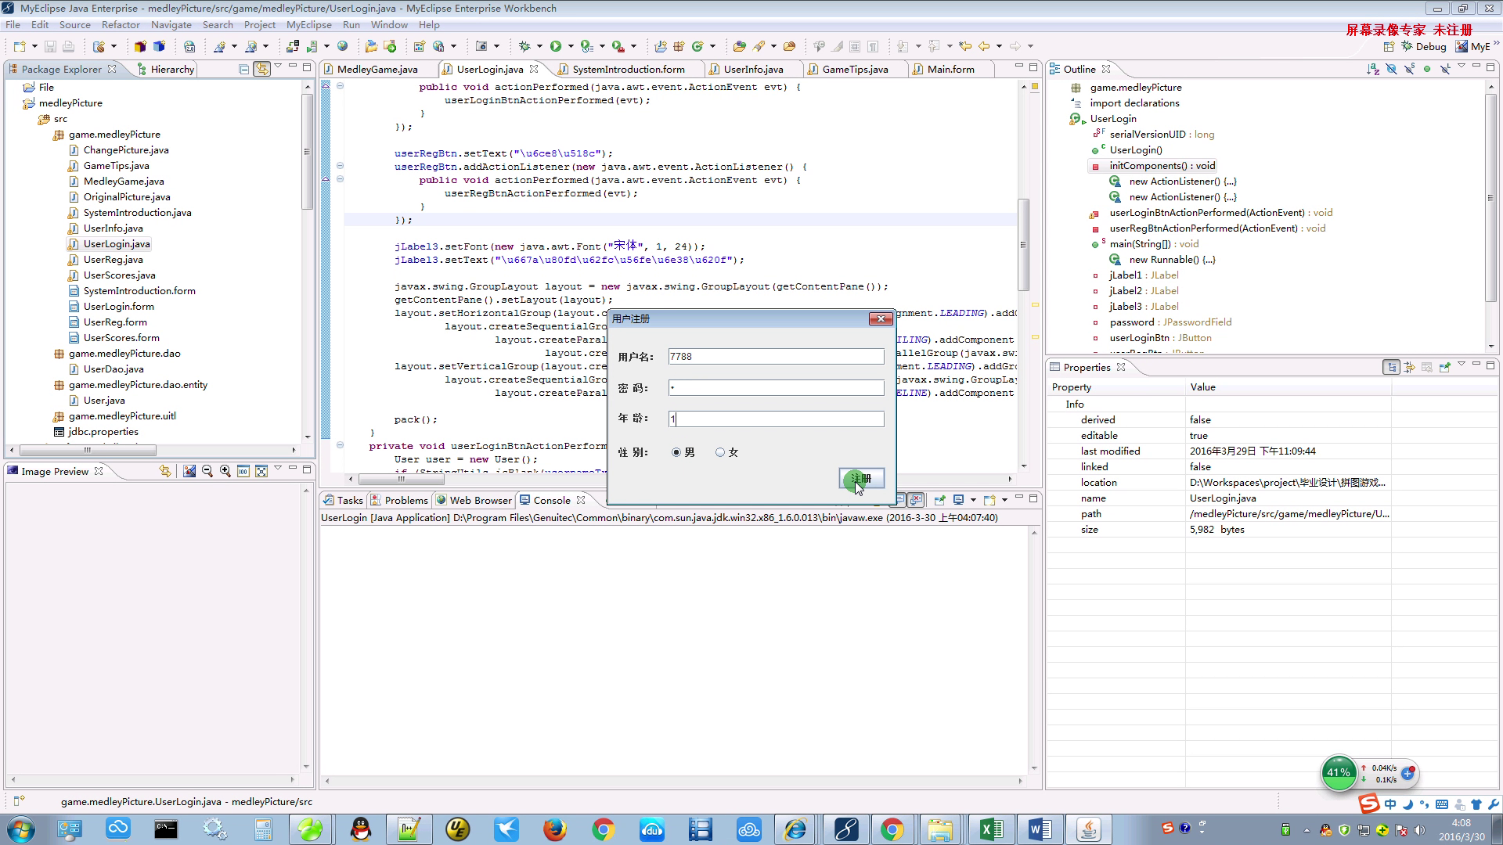The image size is (1503, 845).
Task: Open dropdown arrow next to Run button
Action: [571, 46]
